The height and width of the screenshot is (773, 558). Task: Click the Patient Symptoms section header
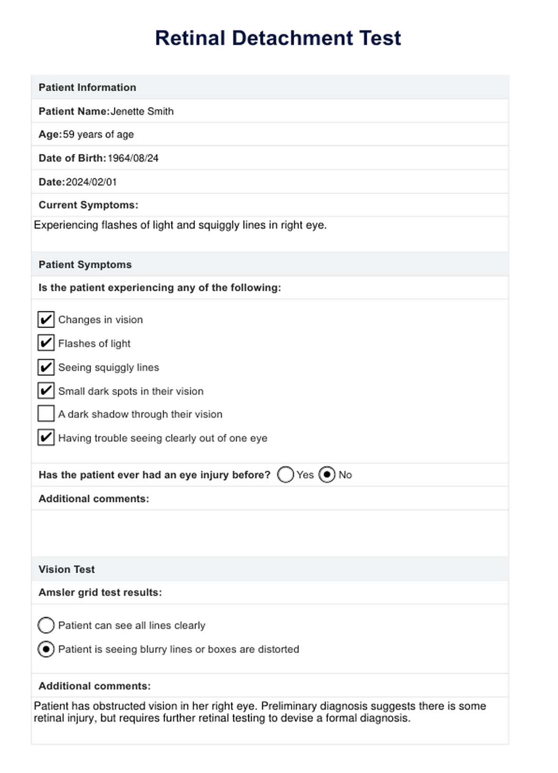[85, 265]
